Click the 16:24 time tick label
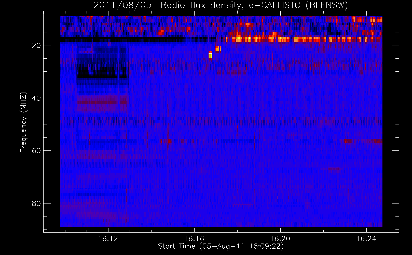The width and height of the screenshot is (412, 255). [x=366, y=239]
